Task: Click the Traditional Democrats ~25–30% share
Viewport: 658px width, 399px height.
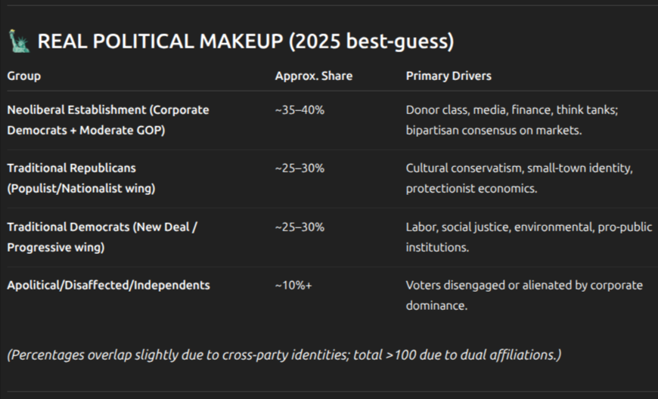Action: [x=300, y=227]
